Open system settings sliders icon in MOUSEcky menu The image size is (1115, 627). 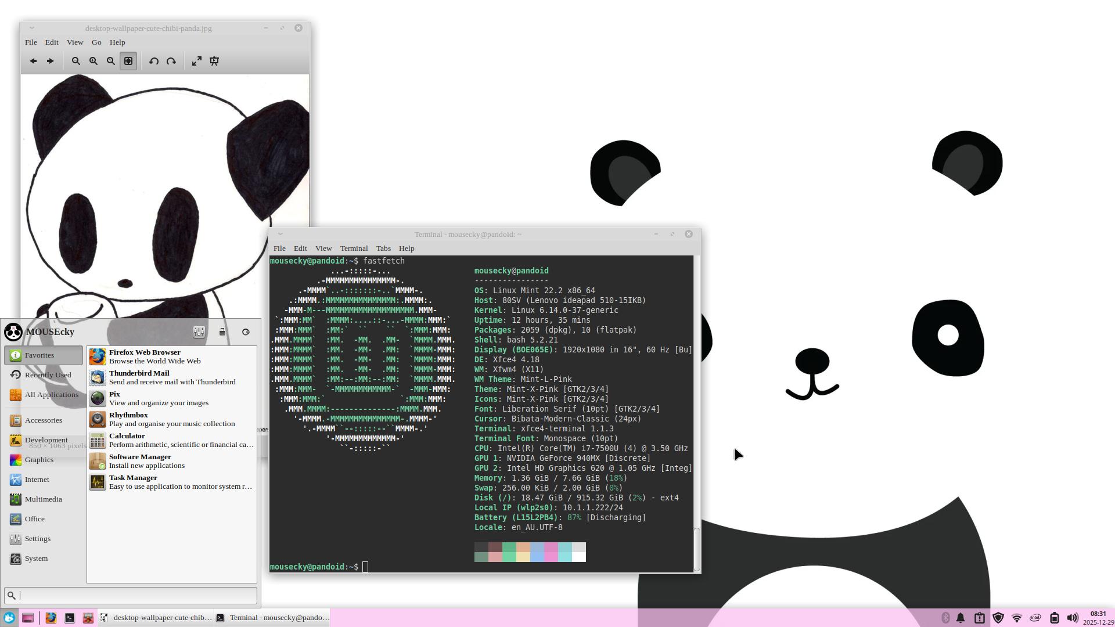[199, 331]
